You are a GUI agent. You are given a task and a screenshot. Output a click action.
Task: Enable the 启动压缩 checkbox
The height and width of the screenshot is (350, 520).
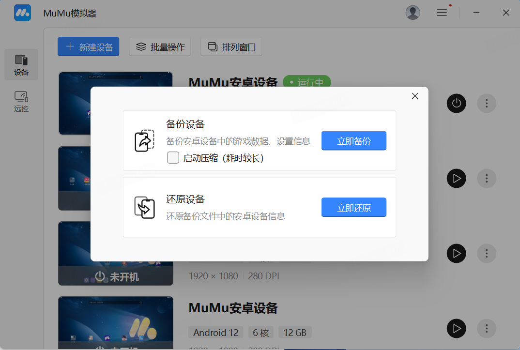pos(173,158)
